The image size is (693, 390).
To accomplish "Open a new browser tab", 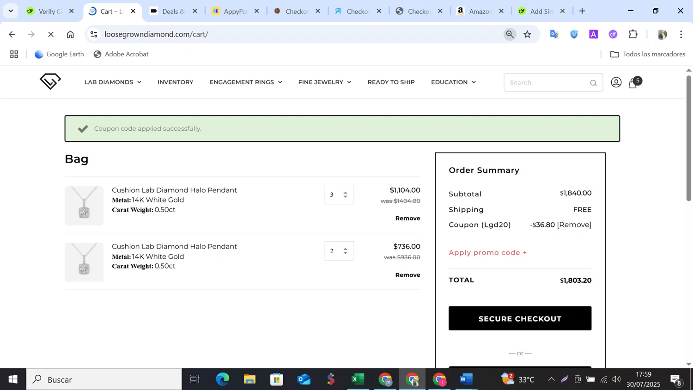I will (582, 11).
